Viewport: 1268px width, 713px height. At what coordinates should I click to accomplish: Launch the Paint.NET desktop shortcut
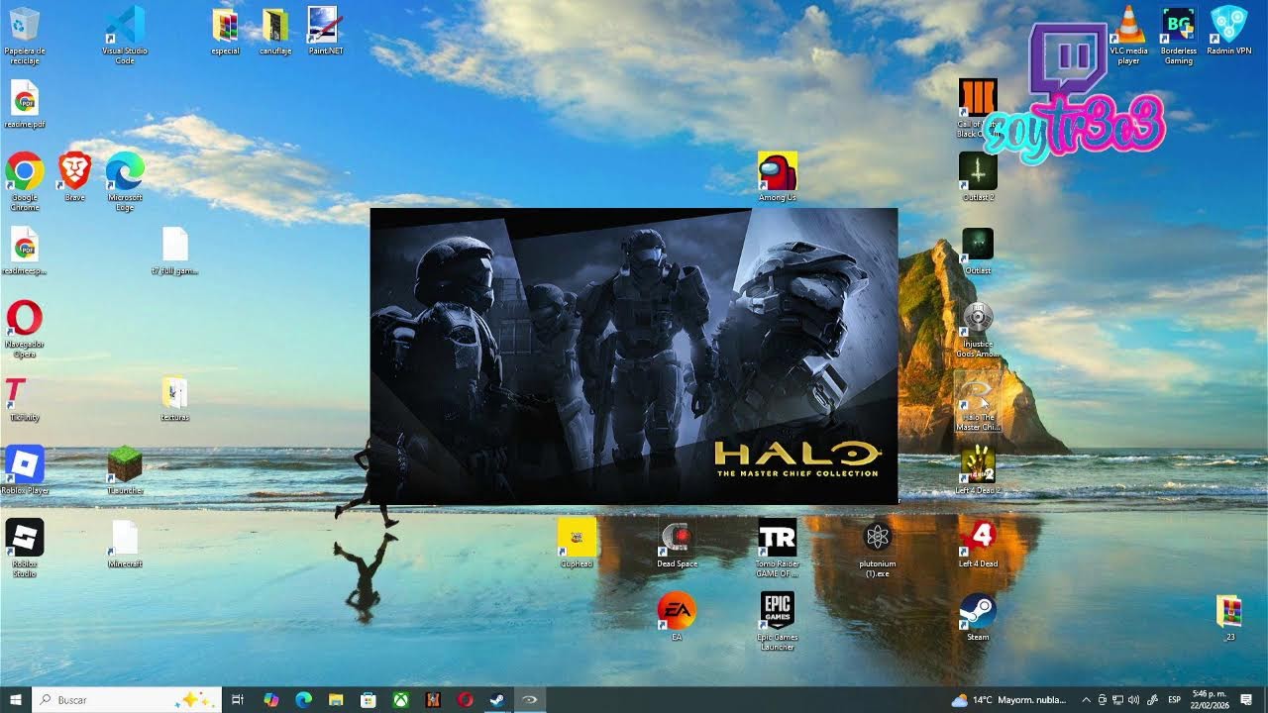pos(326,31)
